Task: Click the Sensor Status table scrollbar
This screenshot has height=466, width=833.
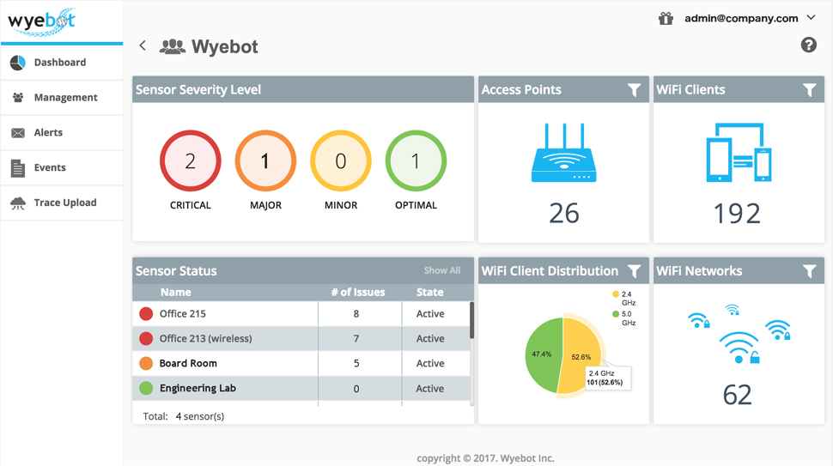Action: tap(471, 320)
